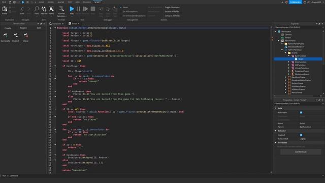The image size is (325, 183).
Task: Select Camera in the Explorer tree
Action: pyautogui.click(x=288, y=35)
